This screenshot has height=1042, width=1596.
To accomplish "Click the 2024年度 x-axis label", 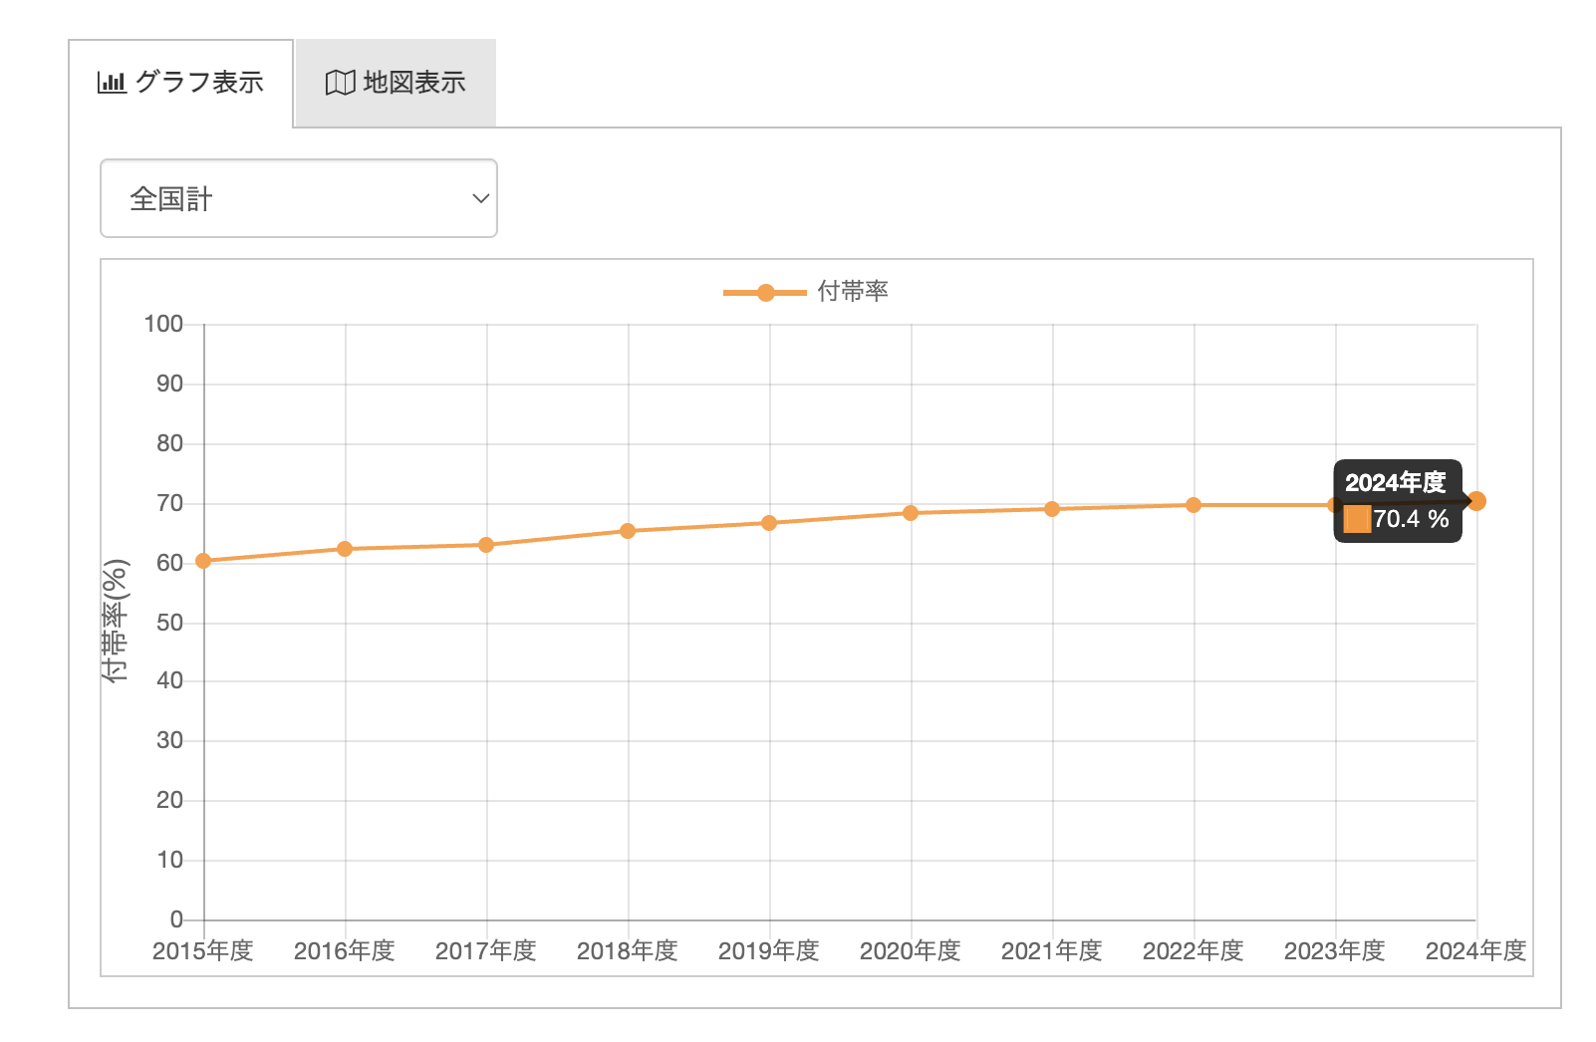I will point(1475,951).
